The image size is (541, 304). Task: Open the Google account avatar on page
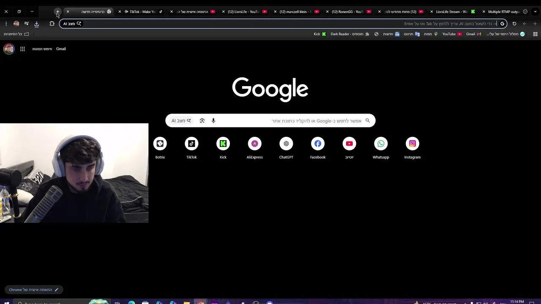[x=9, y=49]
